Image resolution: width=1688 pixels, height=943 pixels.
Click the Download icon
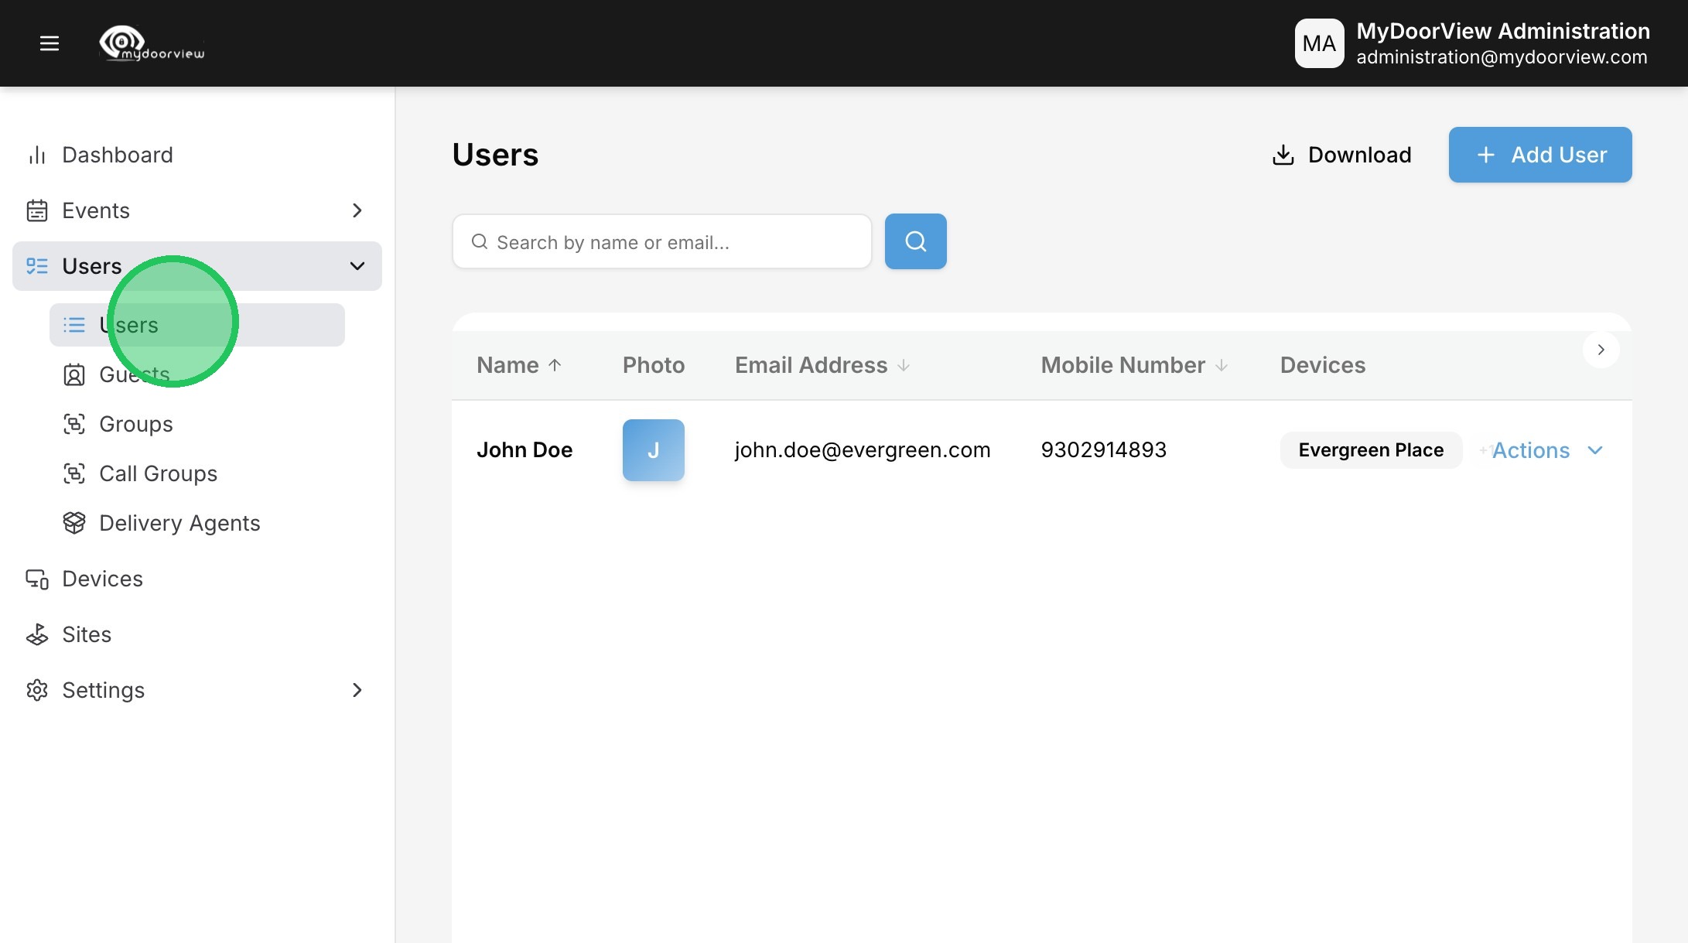click(x=1283, y=155)
